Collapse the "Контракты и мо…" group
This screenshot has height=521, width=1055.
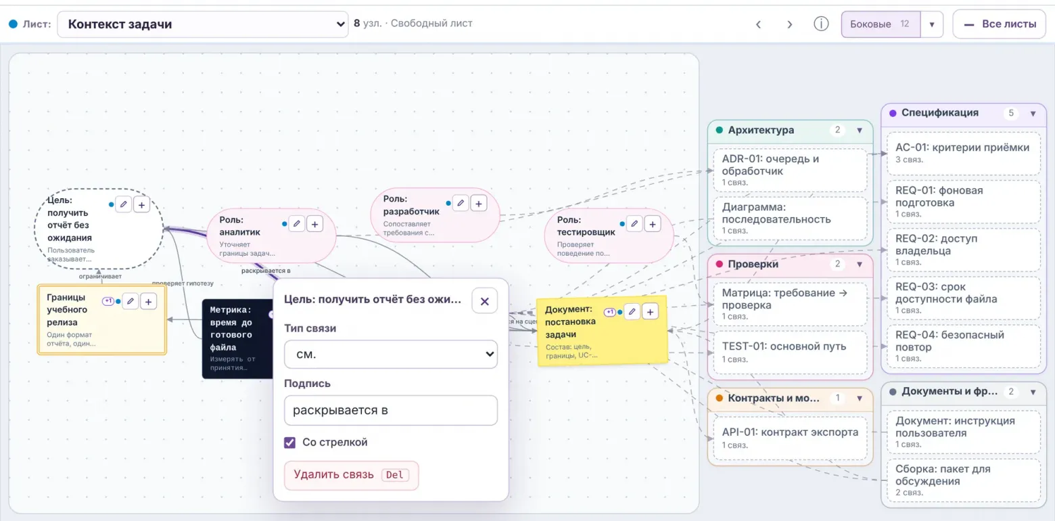(860, 398)
